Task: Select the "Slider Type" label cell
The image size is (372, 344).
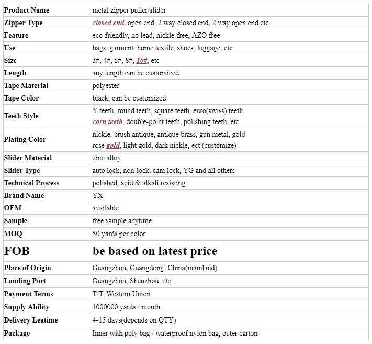Action: pyautogui.click(x=22, y=171)
